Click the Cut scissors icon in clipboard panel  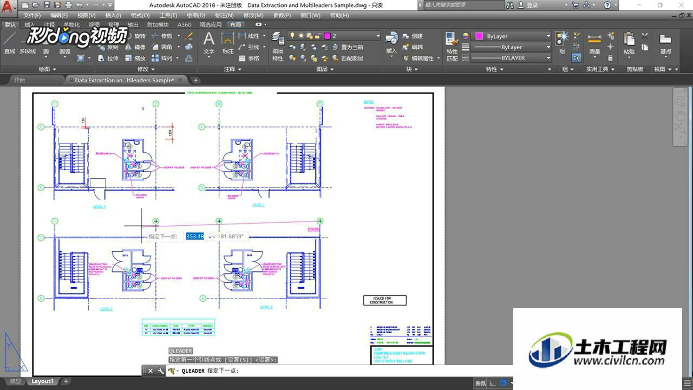click(x=645, y=36)
